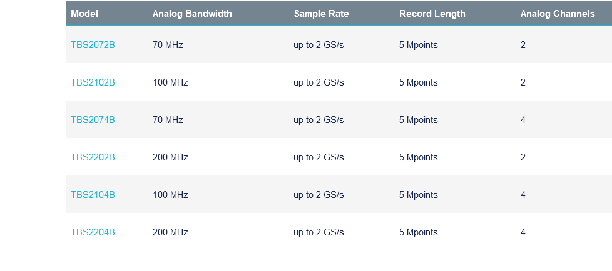Select the 70 MHz cell for TBS2072B
Screen dimensions: 612x271
pos(168,45)
